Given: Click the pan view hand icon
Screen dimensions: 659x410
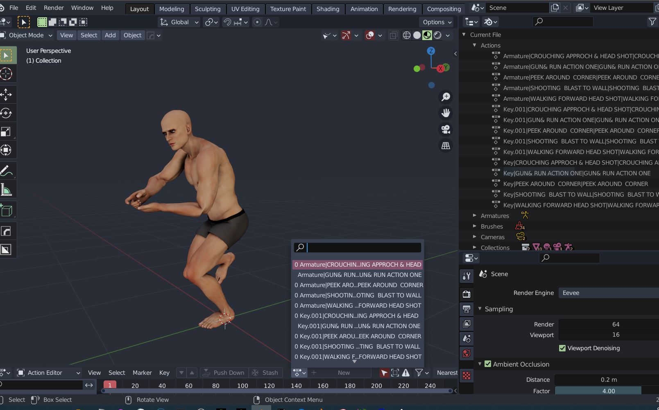Looking at the screenshot, I should (x=446, y=113).
